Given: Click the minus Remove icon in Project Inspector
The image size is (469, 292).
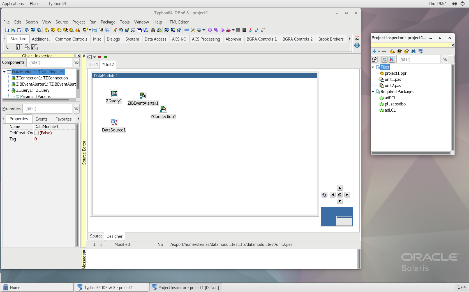Looking at the screenshot, I should pos(384,51).
